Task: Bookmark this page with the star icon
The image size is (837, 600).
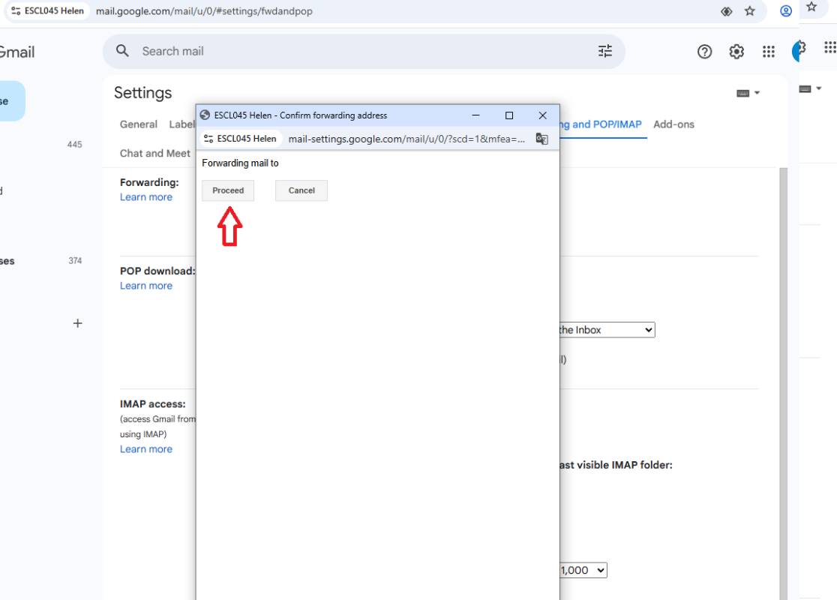Action: (749, 11)
